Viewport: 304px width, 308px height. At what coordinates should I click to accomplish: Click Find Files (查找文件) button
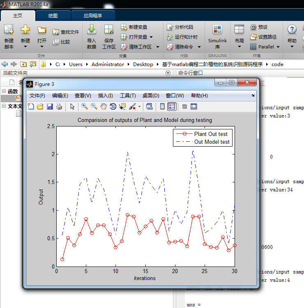66,32
